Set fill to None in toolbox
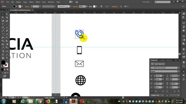 pos(8,70)
